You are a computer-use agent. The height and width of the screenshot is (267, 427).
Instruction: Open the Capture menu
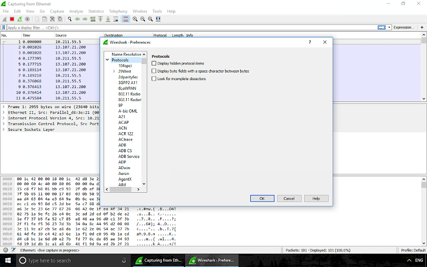click(x=57, y=11)
